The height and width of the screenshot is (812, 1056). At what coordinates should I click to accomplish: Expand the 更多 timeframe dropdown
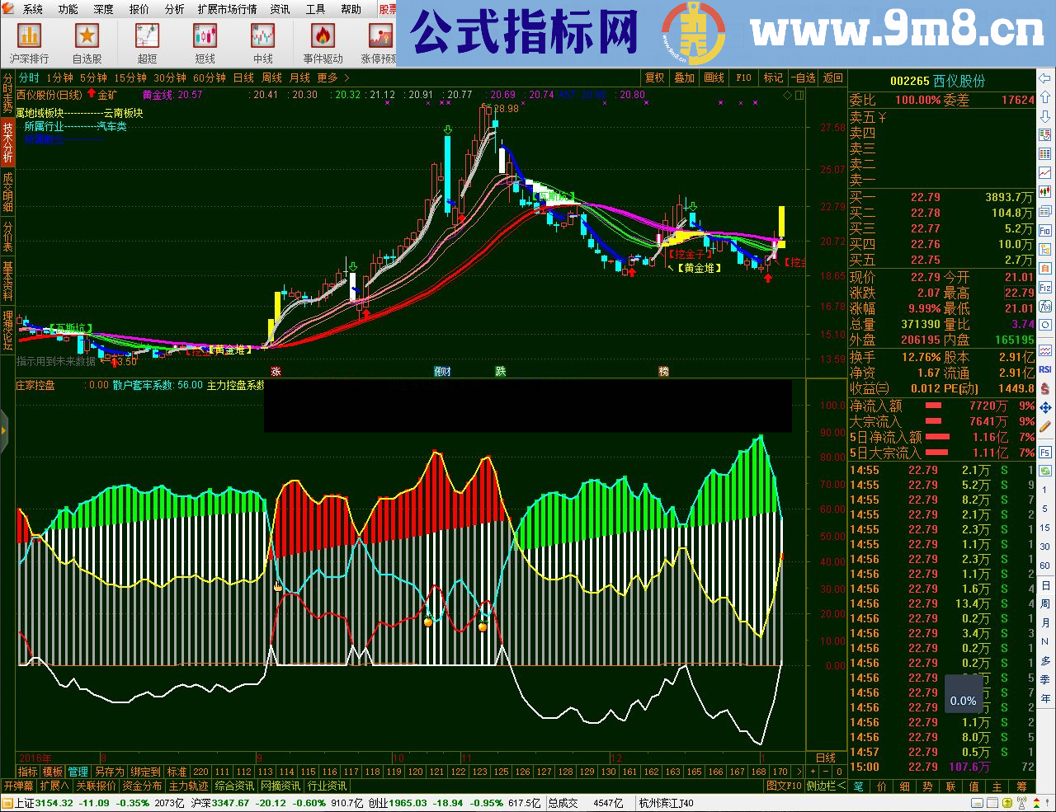(x=328, y=77)
